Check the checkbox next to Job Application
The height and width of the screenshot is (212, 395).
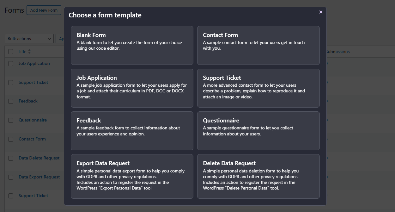[x=10, y=63]
